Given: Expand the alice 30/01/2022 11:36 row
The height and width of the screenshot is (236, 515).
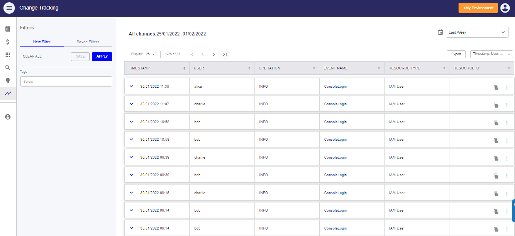Looking at the screenshot, I should pyautogui.click(x=132, y=86).
